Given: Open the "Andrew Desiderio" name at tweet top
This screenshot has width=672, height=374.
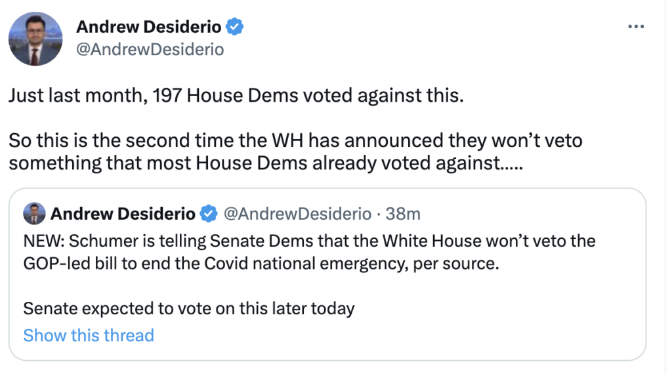Looking at the screenshot, I should coord(149,27).
